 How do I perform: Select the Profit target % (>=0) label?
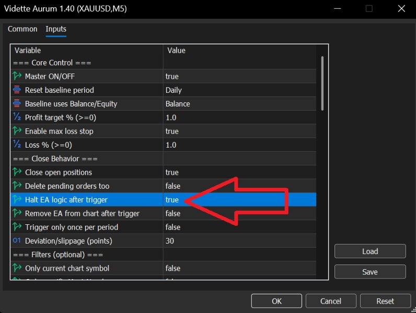61,117
